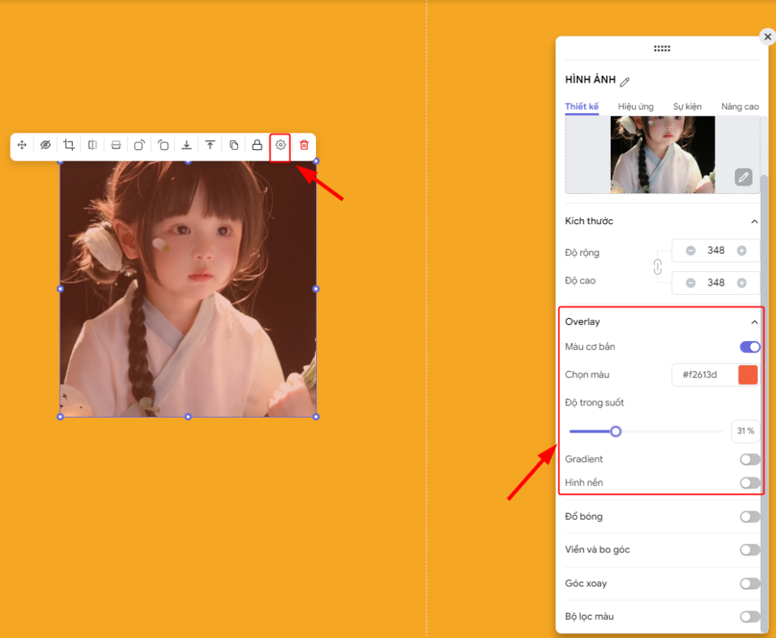Lock the image element
The width and height of the screenshot is (776, 638).
[x=257, y=145]
